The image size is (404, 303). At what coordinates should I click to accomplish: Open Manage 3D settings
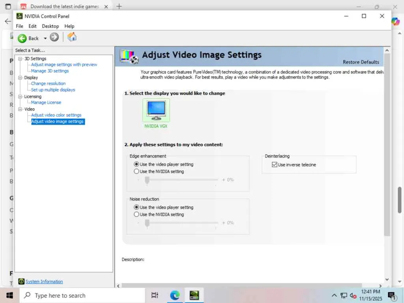(x=50, y=71)
